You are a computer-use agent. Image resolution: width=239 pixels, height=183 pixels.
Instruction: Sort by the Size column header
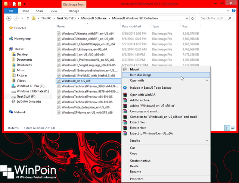(x=184, y=26)
